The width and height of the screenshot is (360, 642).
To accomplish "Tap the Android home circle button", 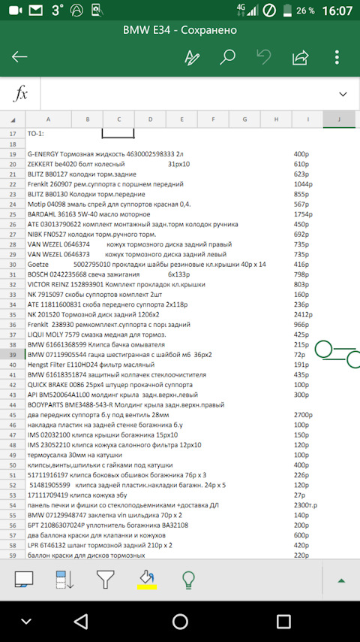I will point(180,622).
